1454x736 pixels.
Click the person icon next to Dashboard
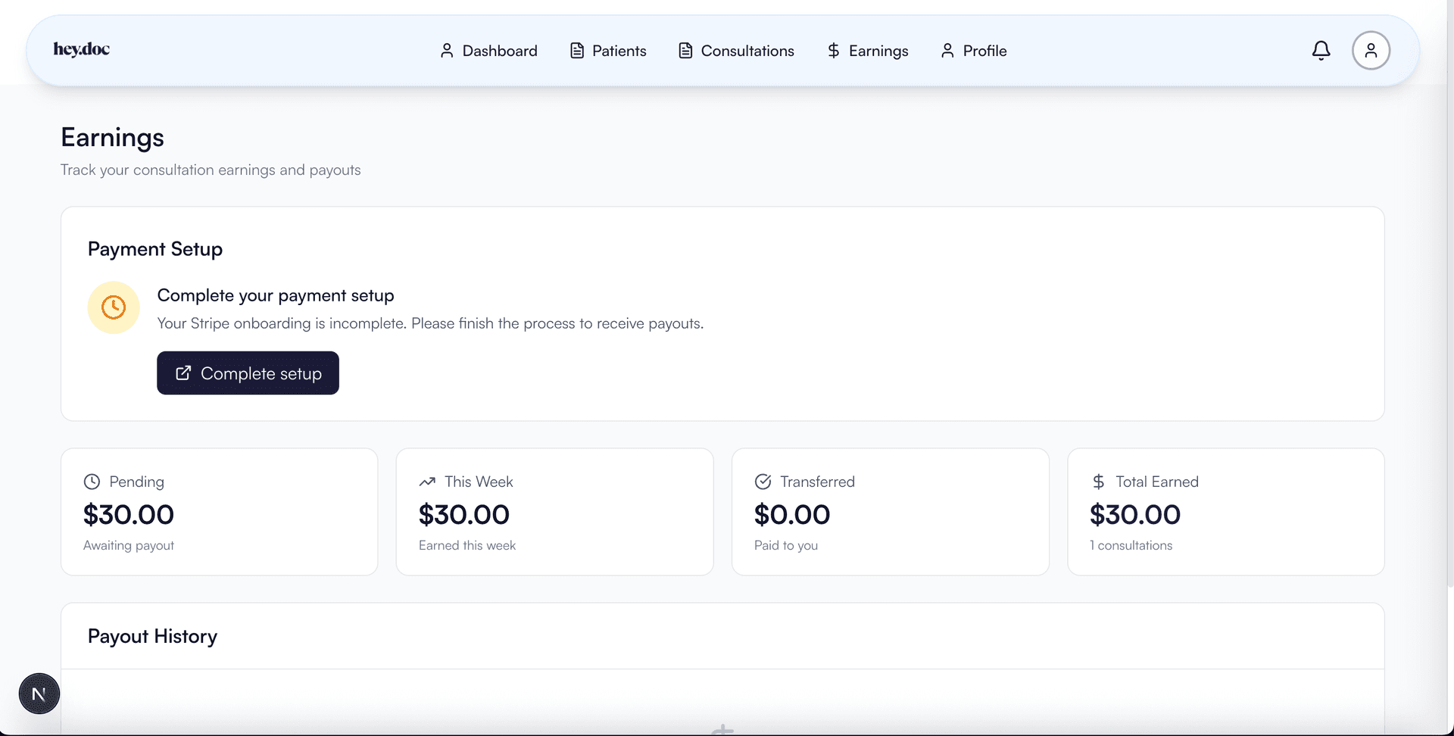pyautogui.click(x=447, y=50)
